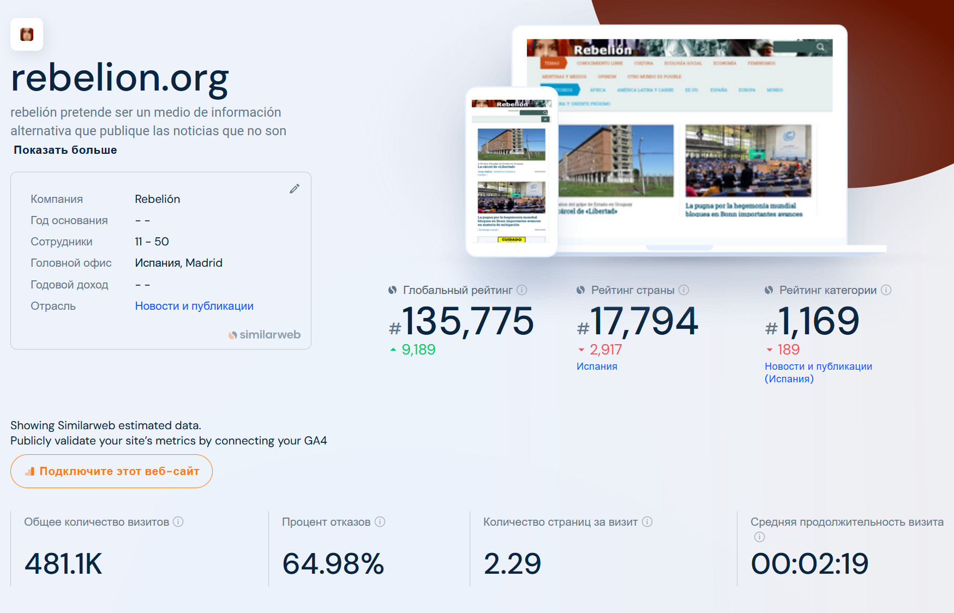Open info icon next to Глобальный рейтинг
Viewport: 954px width, 613px height.
click(522, 290)
